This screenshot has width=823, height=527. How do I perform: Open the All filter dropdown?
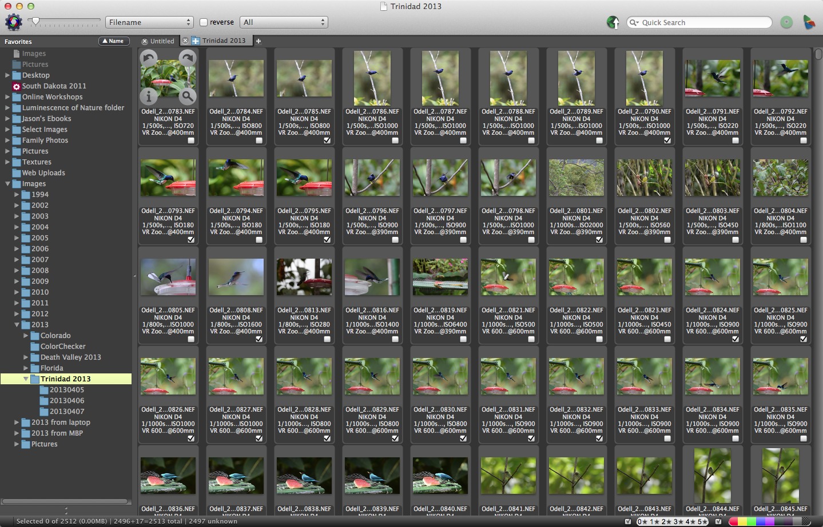[284, 22]
